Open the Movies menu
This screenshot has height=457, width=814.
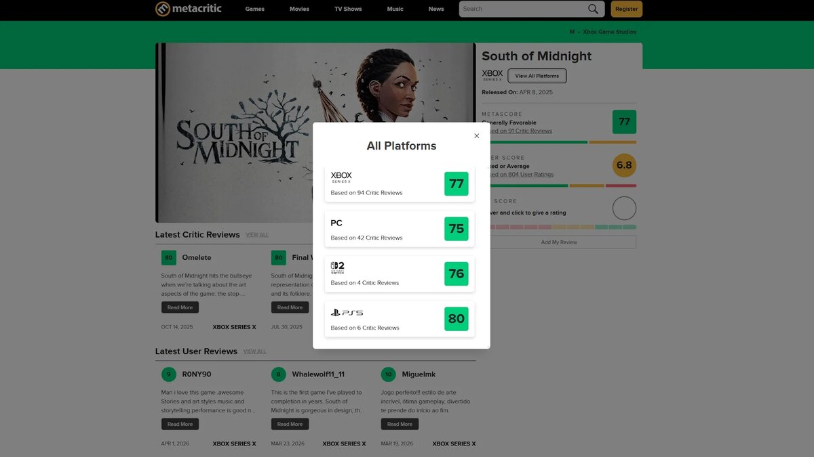(x=299, y=9)
